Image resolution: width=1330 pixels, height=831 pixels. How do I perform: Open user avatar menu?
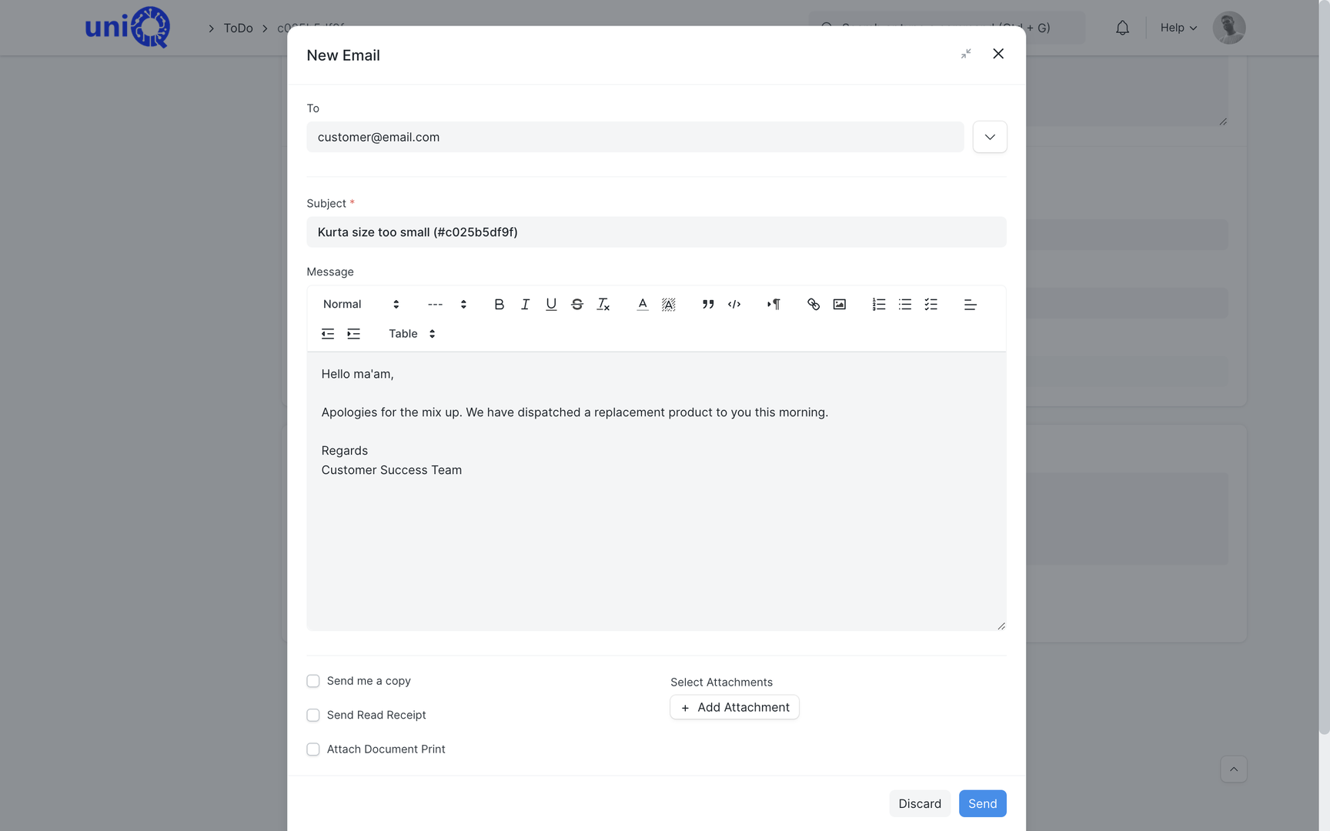point(1229,28)
